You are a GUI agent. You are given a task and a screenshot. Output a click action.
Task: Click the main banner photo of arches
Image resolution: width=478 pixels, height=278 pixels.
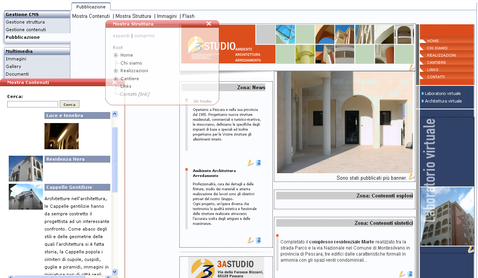(x=345, y=122)
